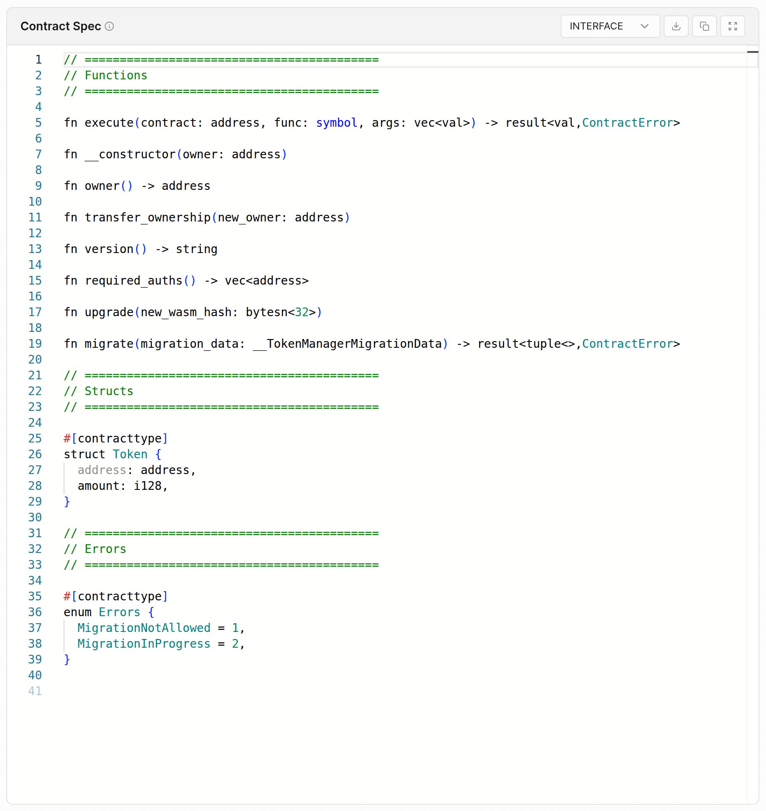
Task: Click the info icon beside Contract Spec
Action: pos(109,26)
